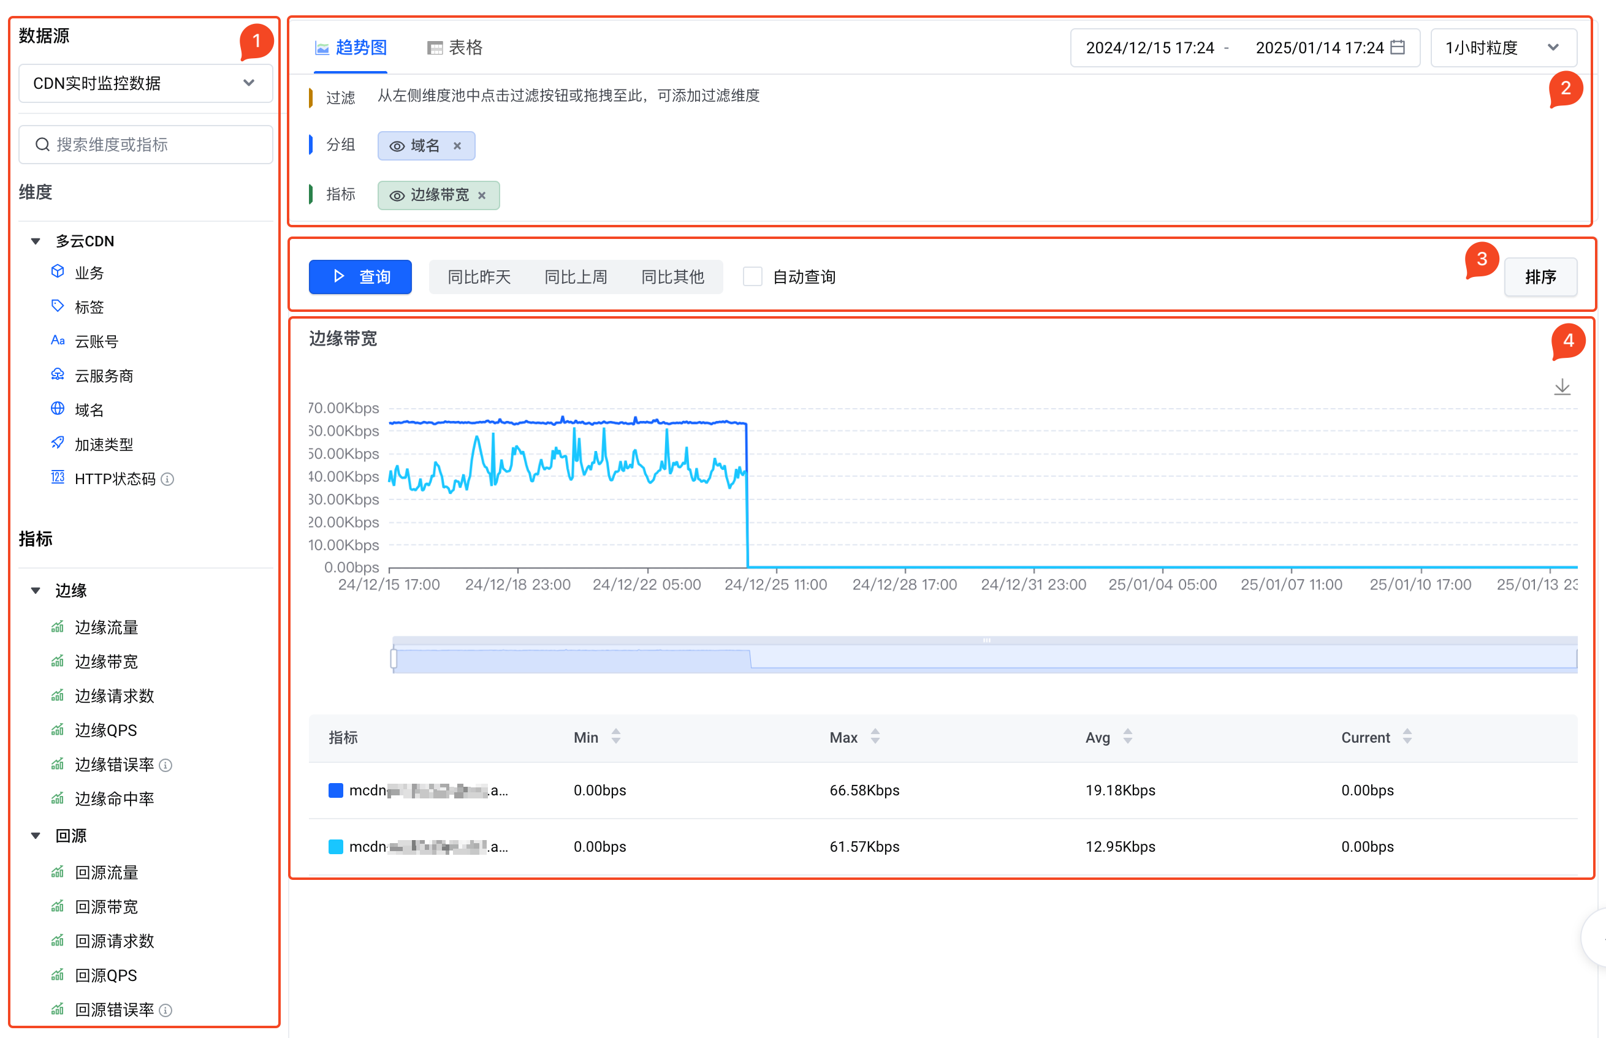
Task: Remove the 边缘带宽 metric tag
Action: (482, 195)
